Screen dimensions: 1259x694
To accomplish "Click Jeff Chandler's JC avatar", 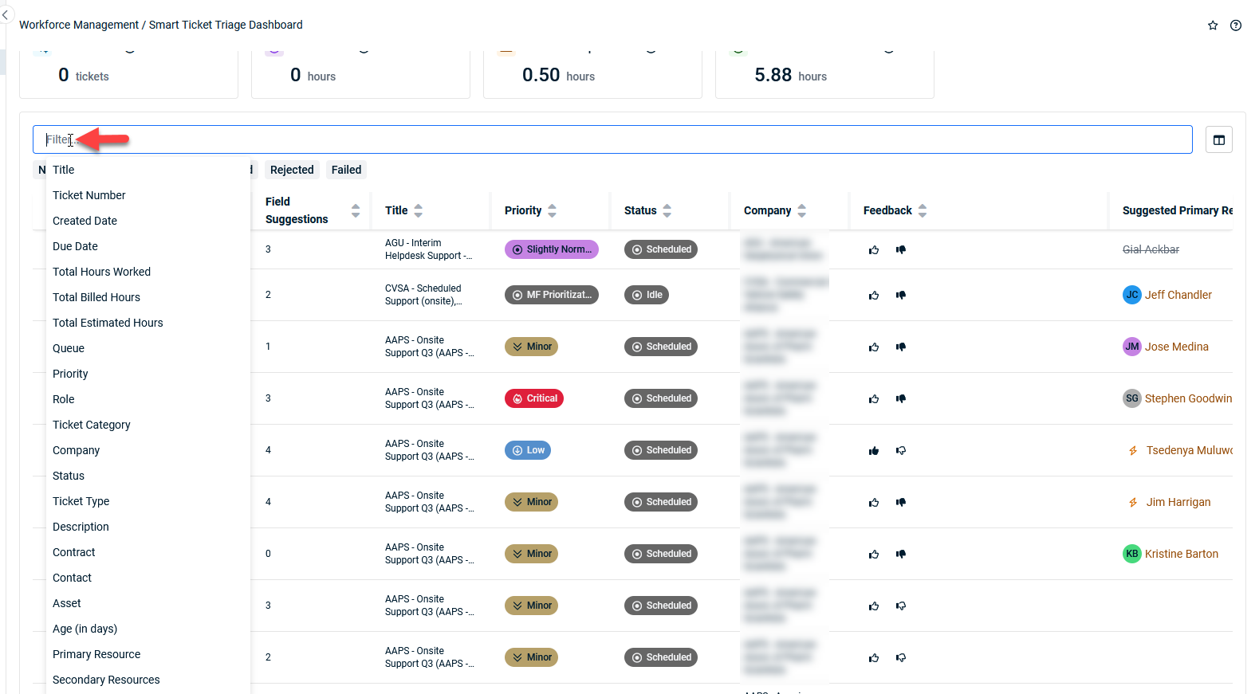I will pos(1131,295).
